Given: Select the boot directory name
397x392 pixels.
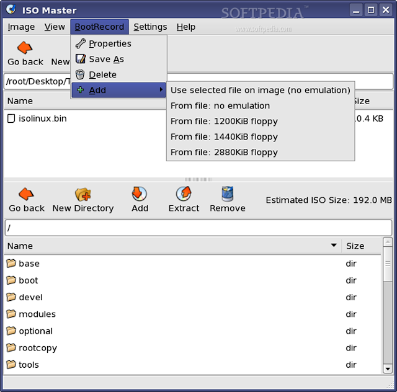Looking at the screenshot, I should [x=29, y=280].
